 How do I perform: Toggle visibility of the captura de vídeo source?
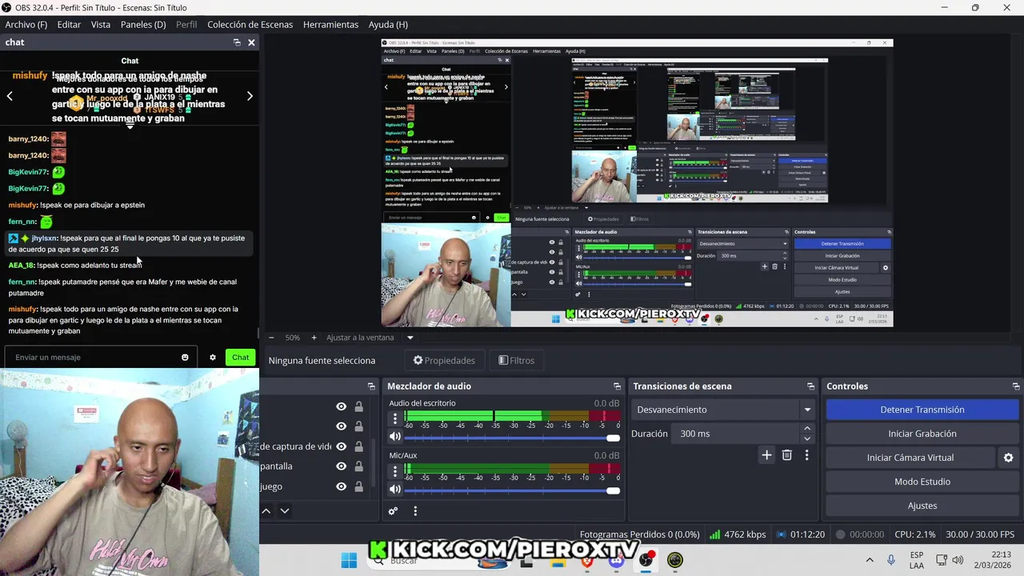(x=341, y=446)
